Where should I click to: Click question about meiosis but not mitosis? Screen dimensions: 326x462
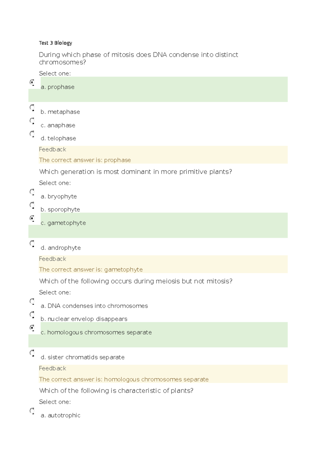click(136, 281)
